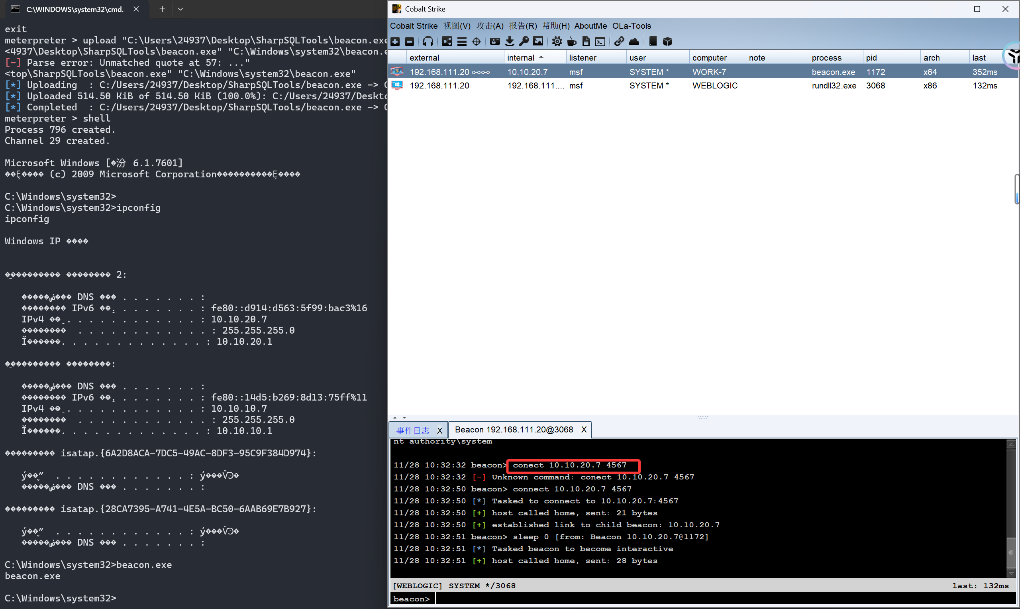Open new tab dropdown chevron in terminal
The image size is (1020, 609).
point(180,9)
